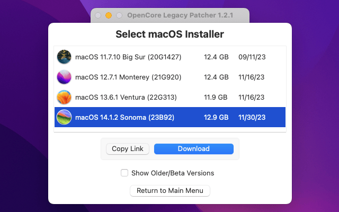Click the Ventura 11.9 GB size
339x212 pixels.
pyautogui.click(x=216, y=97)
